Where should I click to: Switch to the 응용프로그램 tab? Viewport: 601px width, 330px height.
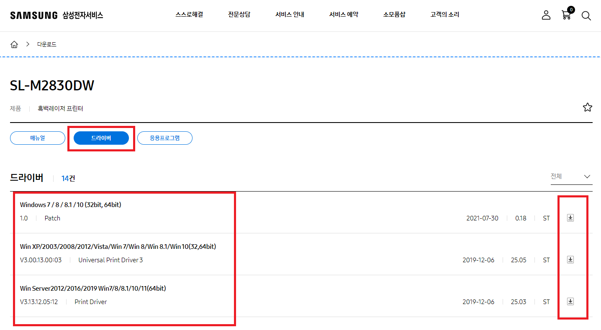coord(165,138)
